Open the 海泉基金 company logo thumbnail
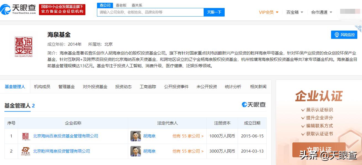 tap(23, 47)
